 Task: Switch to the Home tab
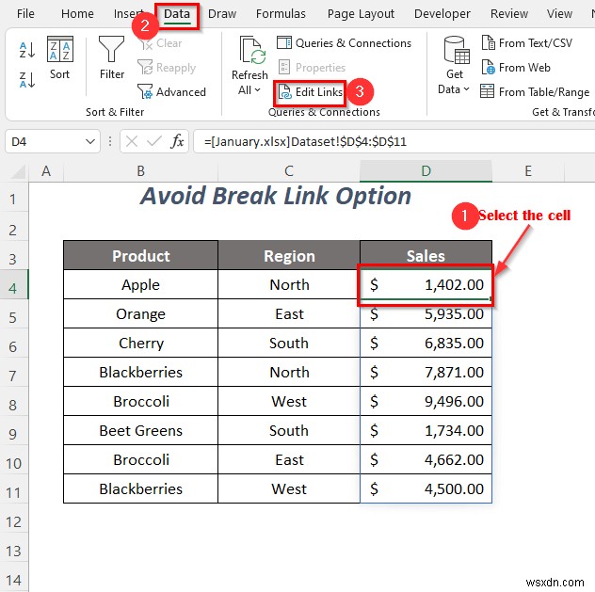(77, 14)
